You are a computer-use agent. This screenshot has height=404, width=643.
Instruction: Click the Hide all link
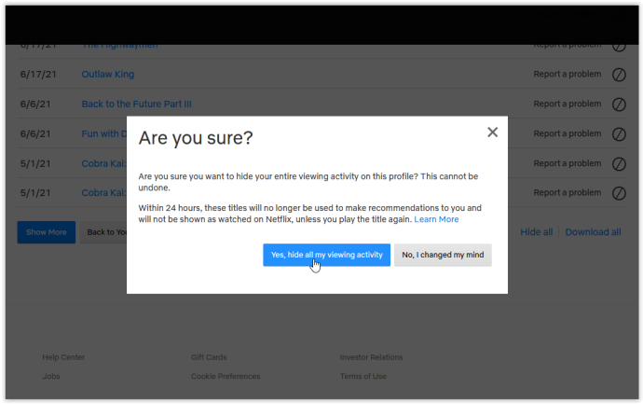click(537, 232)
